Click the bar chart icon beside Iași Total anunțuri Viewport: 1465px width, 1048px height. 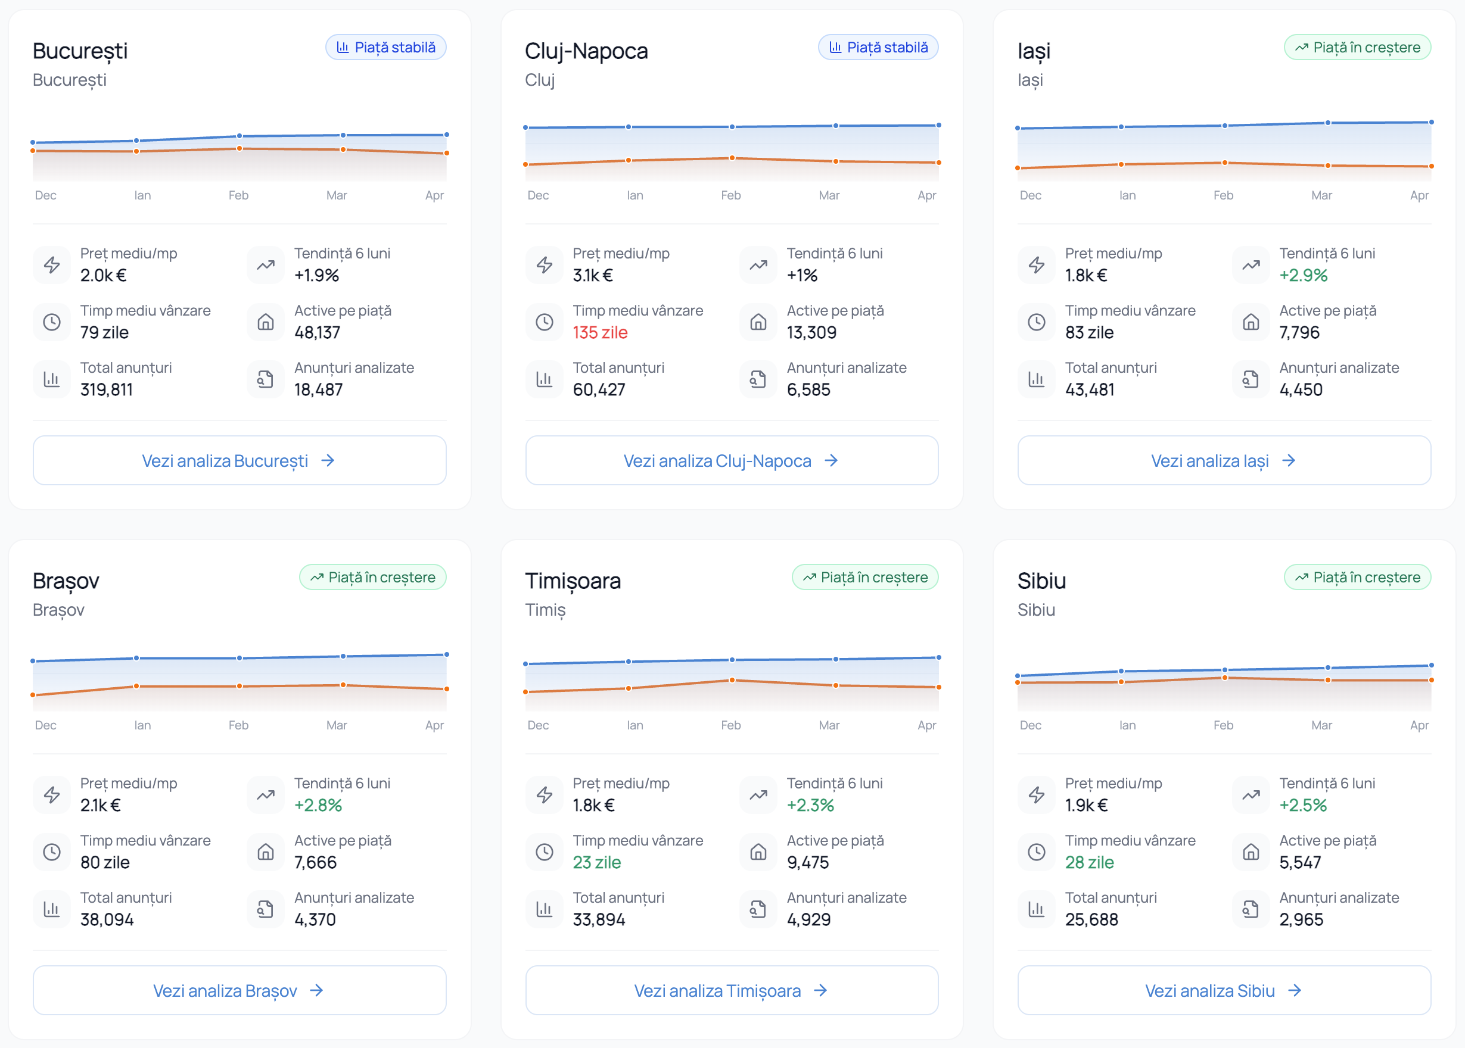(1036, 379)
